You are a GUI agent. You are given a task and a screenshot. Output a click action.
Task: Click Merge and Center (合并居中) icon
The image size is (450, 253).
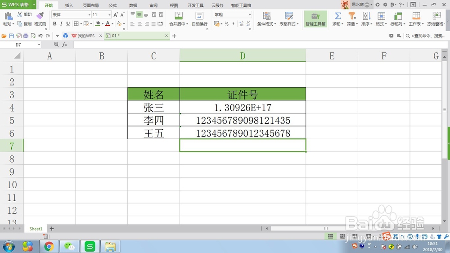179,16
